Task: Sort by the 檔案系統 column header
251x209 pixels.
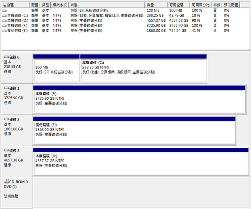Action: 60,5
